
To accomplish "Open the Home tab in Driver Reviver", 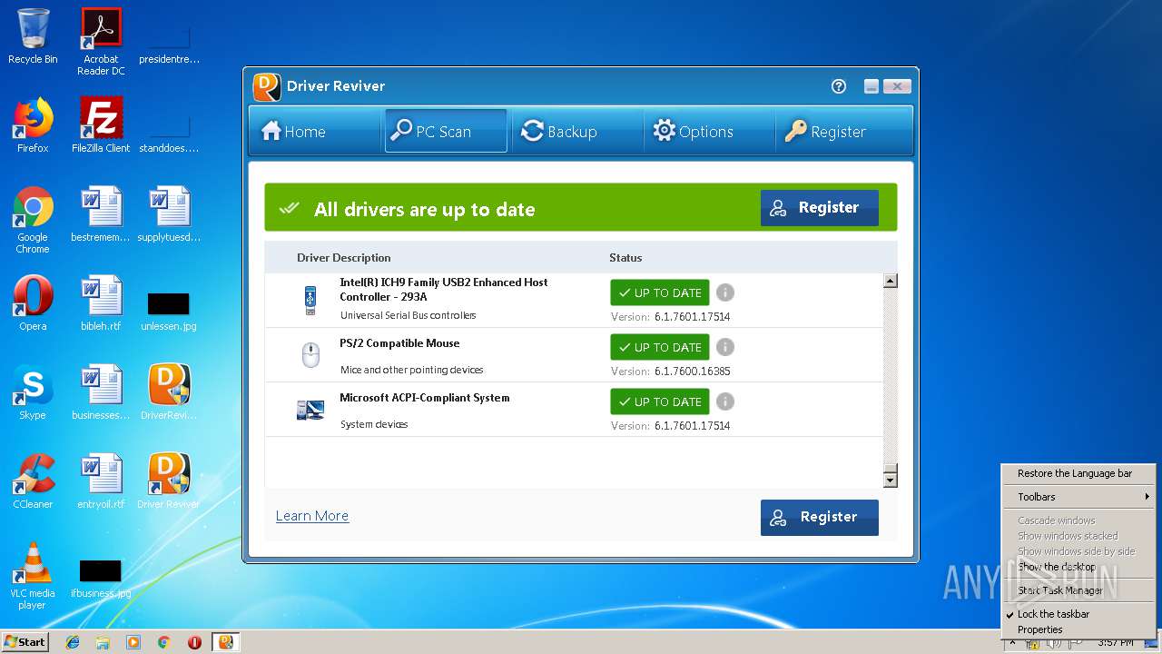I will [x=294, y=132].
